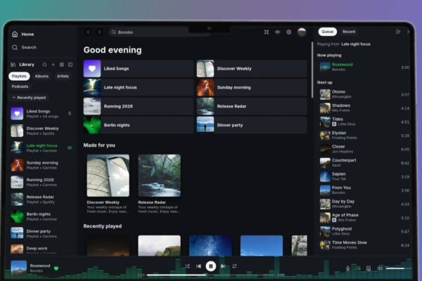
Task: Open the audio waveform visualizer icon
Action: (278, 32)
